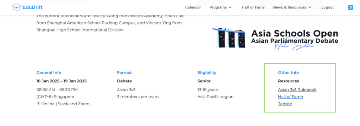Image resolution: width=360 pixels, height=126 pixels.
Task: Click the EduDrift graduation cap logo icon
Action: point(17,7)
